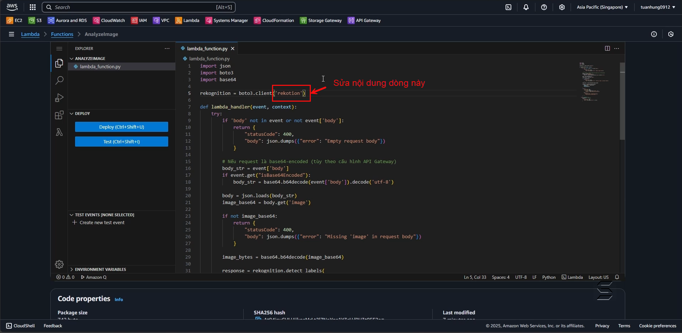This screenshot has height=333, width=682.
Task: Open the Asia Pacific (Singapore) region dropdown
Action: click(603, 7)
